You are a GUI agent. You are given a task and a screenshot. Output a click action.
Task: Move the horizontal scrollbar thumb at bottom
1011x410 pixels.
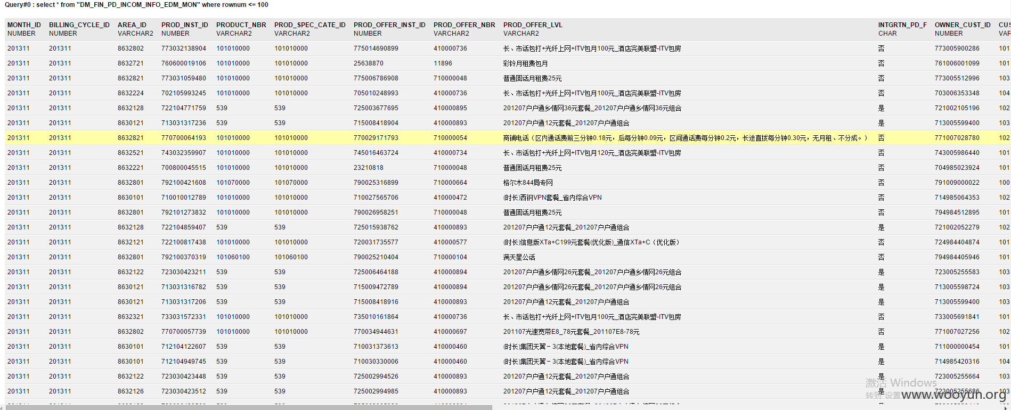tap(248, 407)
